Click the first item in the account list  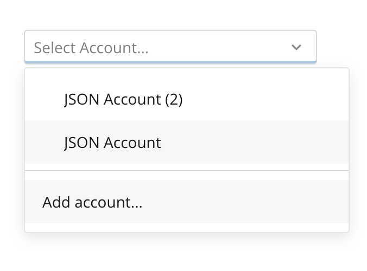click(x=123, y=99)
